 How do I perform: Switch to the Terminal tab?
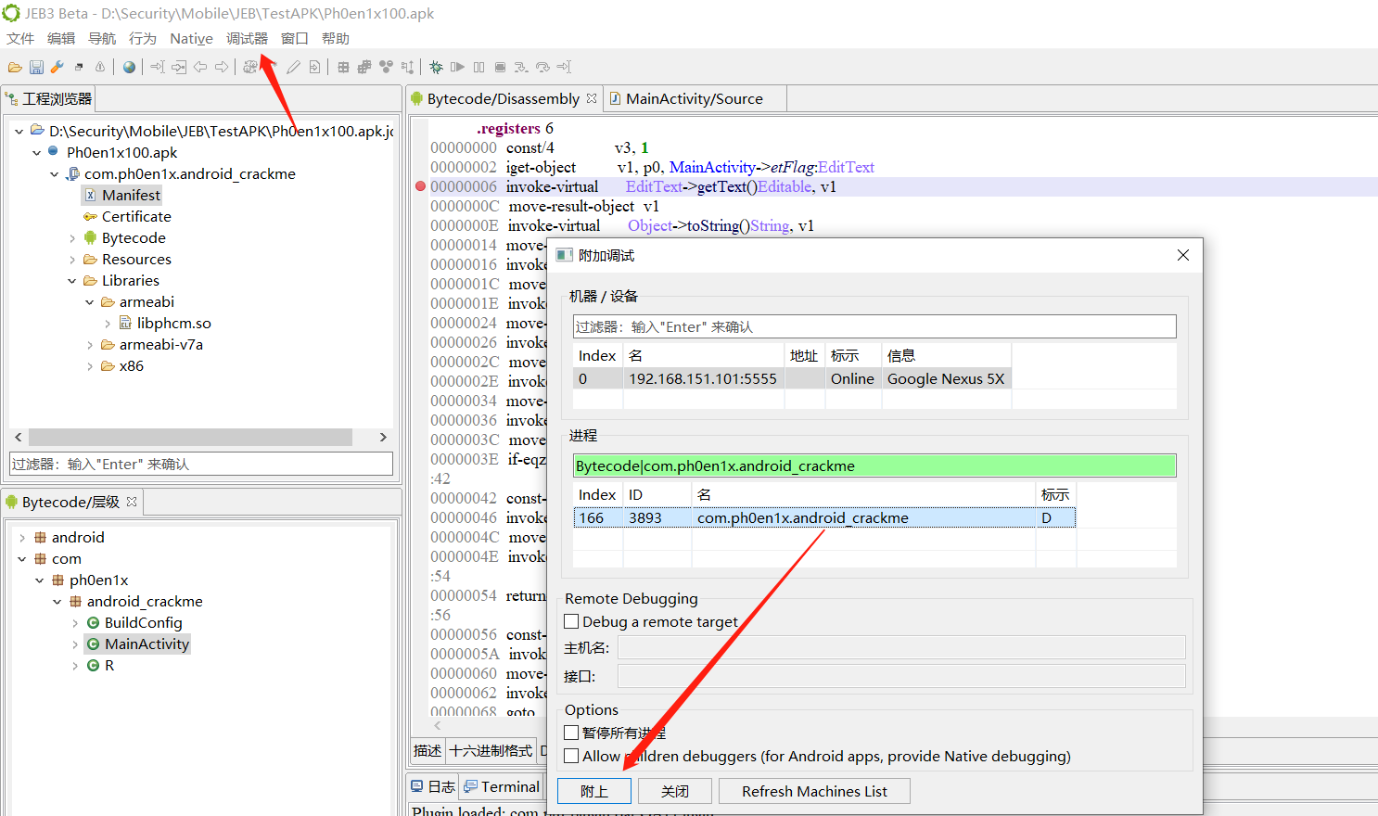(x=502, y=786)
